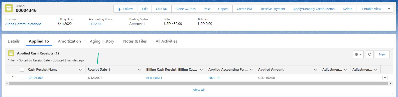Click the Delete button
398x97 pixels.
click(347, 9)
